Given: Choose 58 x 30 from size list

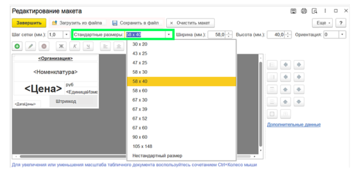Looking at the screenshot, I should point(182,72).
